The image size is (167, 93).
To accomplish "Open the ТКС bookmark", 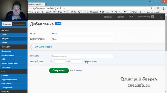I will (55, 12).
